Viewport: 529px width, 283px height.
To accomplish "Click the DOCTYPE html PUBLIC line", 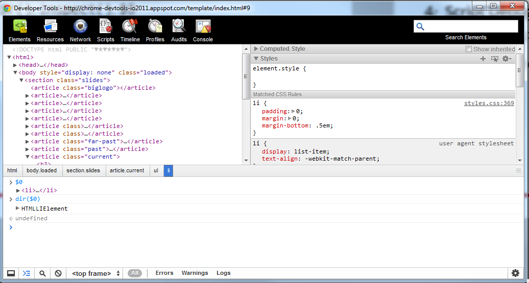I will [71, 49].
